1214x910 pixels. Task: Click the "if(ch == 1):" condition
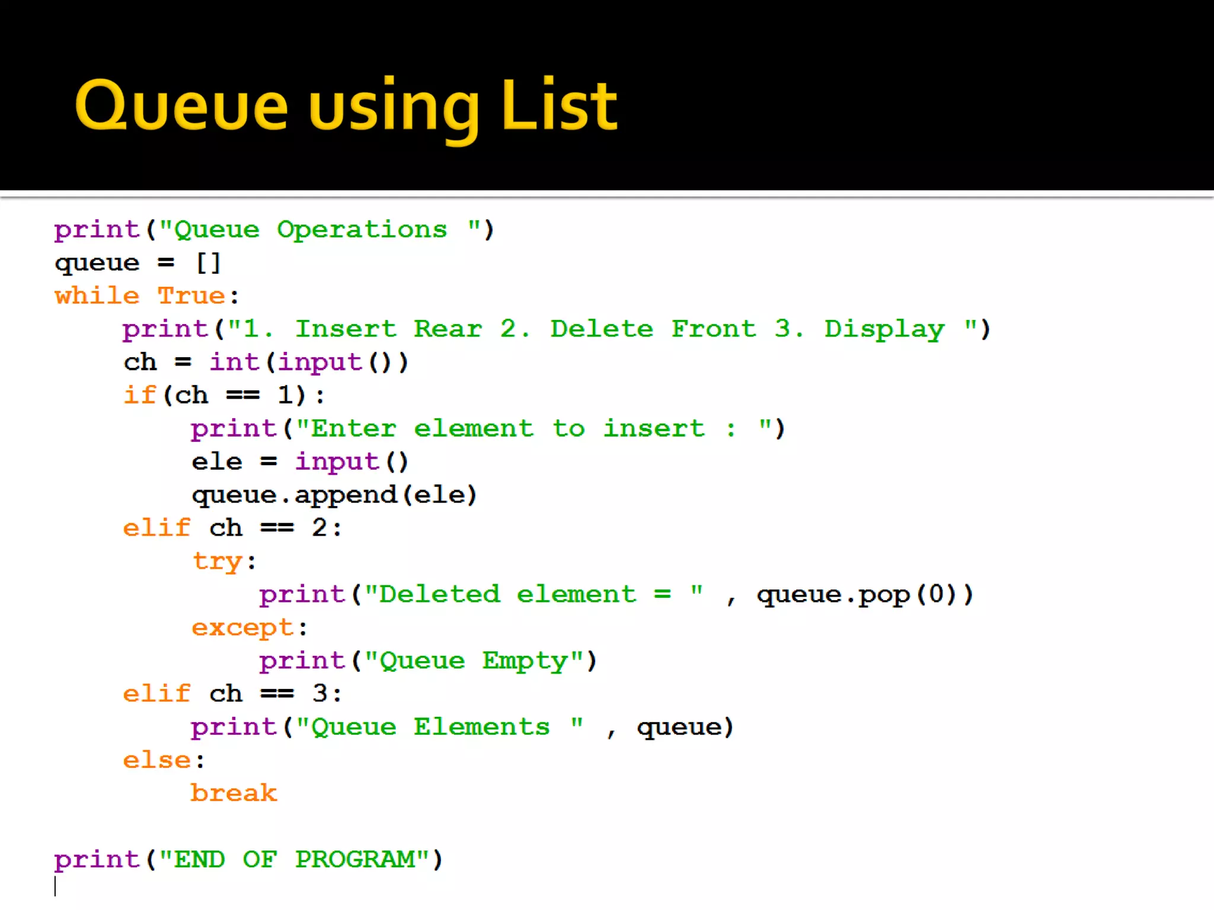tap(224, 396)
